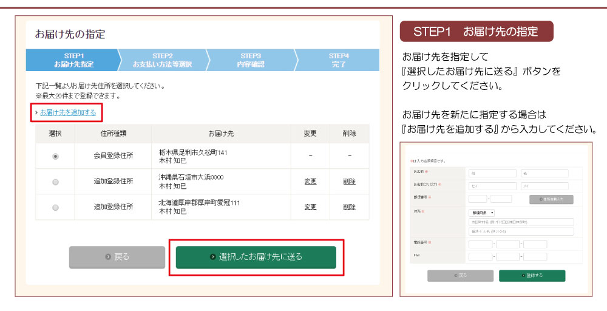Click 削除 for the 沖縄県石垣市 address
The height and width of the screenshot is (311, 607).
349,182
